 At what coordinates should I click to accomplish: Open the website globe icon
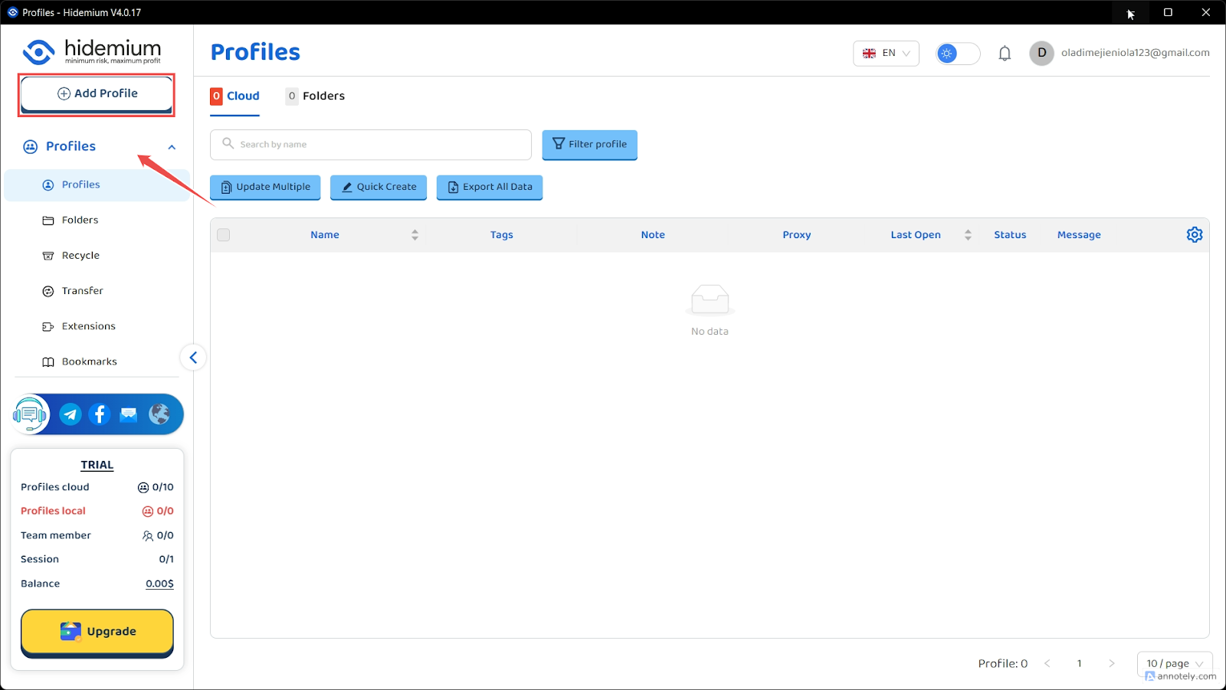click(159, 414)
